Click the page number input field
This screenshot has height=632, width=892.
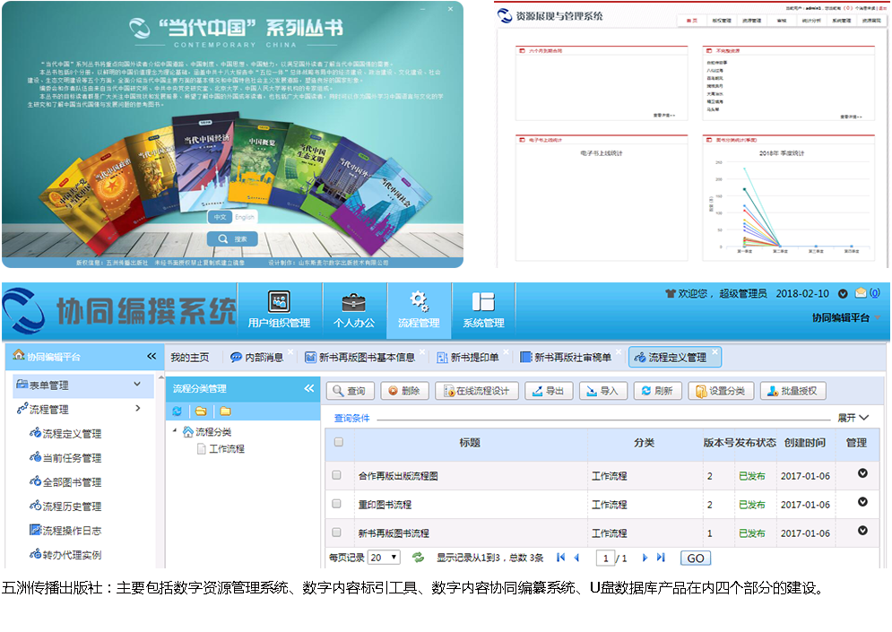pos(607,558)
